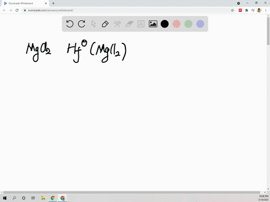Select the eraser tool
The height and width of the screenshot is (202, 270).
[129, 24]
